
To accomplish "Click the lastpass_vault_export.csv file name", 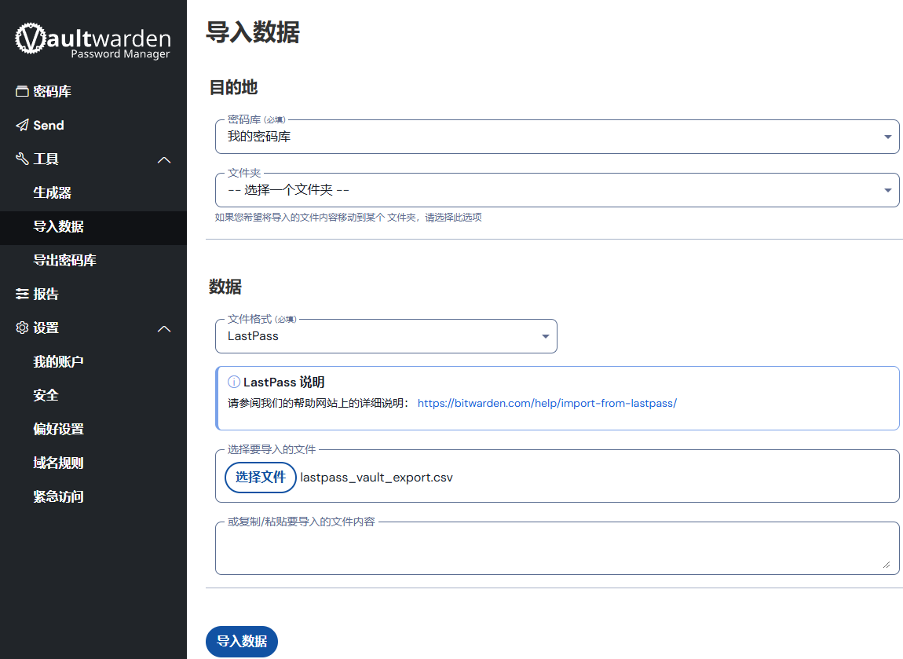I will [377, 478].
